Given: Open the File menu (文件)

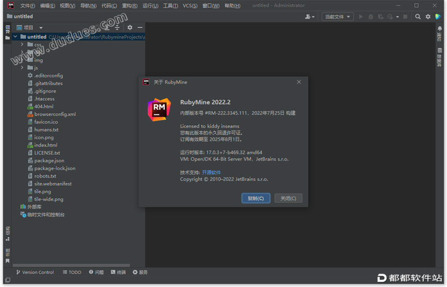Looking at the screenshot, I should point(27,5).
